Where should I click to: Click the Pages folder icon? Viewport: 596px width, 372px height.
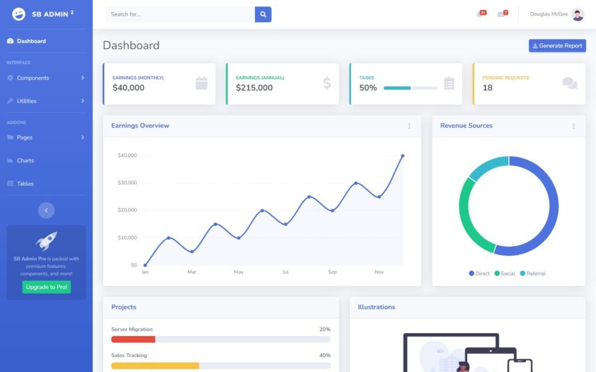[10, 137]
